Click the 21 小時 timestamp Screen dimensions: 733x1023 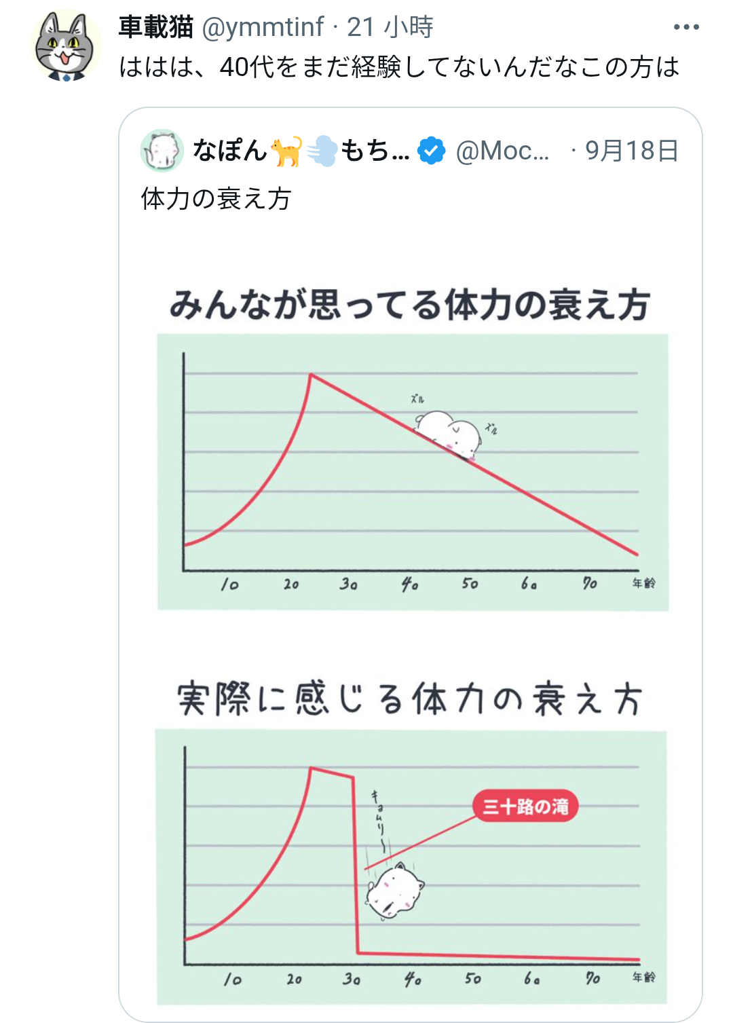390,27
